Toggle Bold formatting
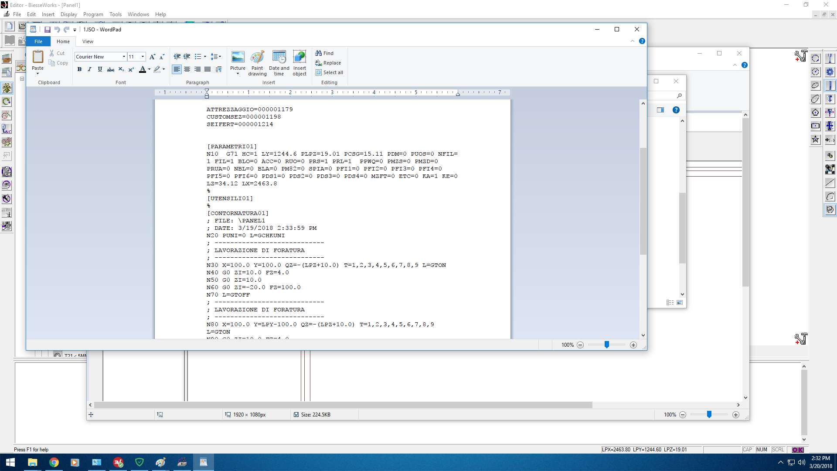The image size is (837, 471). click(79, 69)
